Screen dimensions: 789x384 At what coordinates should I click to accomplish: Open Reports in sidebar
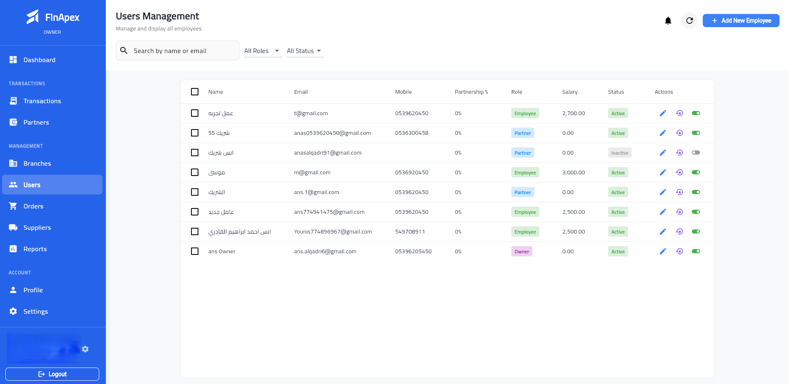52,249
